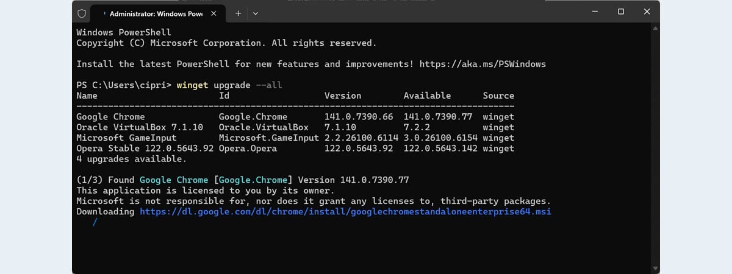The image size is (732, 274).
Task: Minimize the terminal window
Action: (595, 12)
